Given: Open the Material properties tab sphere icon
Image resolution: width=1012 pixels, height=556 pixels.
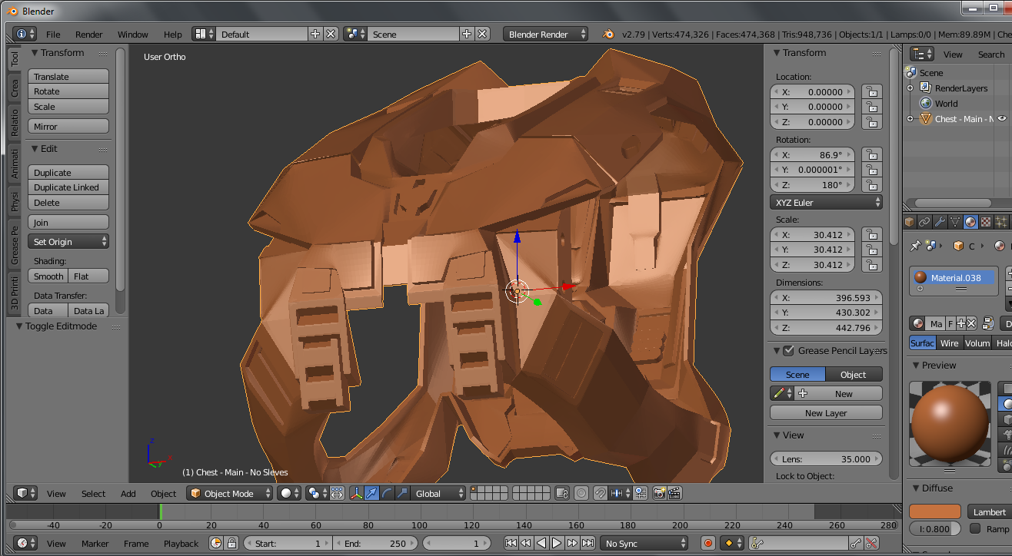Looking at the screenshot, I should (970, 222).
